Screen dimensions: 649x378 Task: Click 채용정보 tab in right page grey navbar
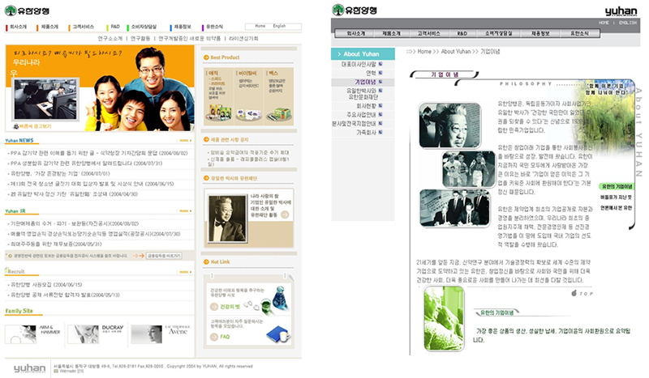click(540, 33)
